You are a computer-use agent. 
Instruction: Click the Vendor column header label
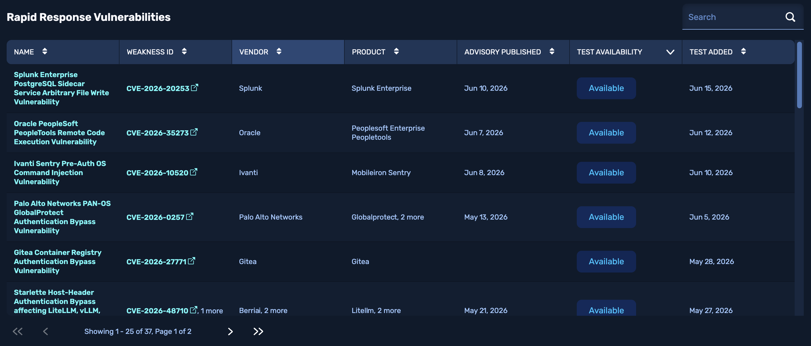point(254,52)
